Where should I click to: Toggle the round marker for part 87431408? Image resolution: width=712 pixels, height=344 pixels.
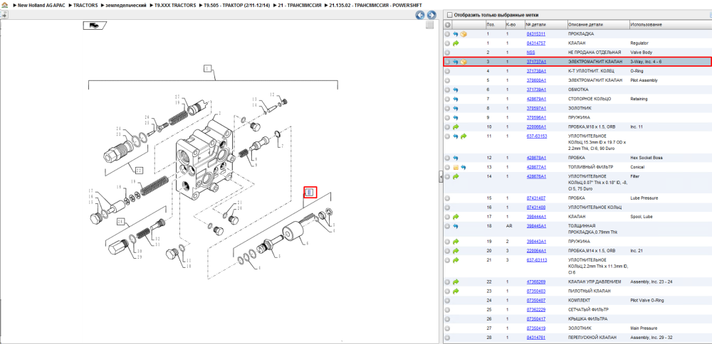click(447, 207)
